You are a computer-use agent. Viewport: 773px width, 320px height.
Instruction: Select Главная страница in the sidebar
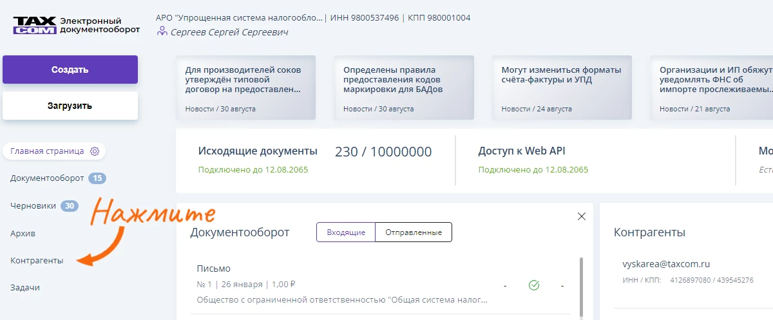click(47, 151)
